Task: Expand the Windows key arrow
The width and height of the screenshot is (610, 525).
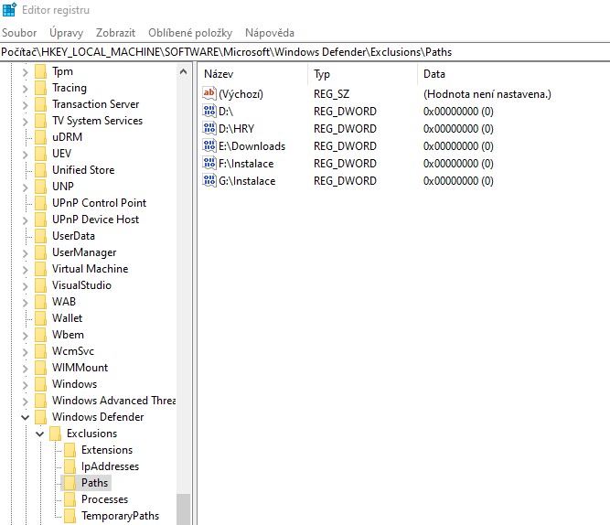Action: 25,384
